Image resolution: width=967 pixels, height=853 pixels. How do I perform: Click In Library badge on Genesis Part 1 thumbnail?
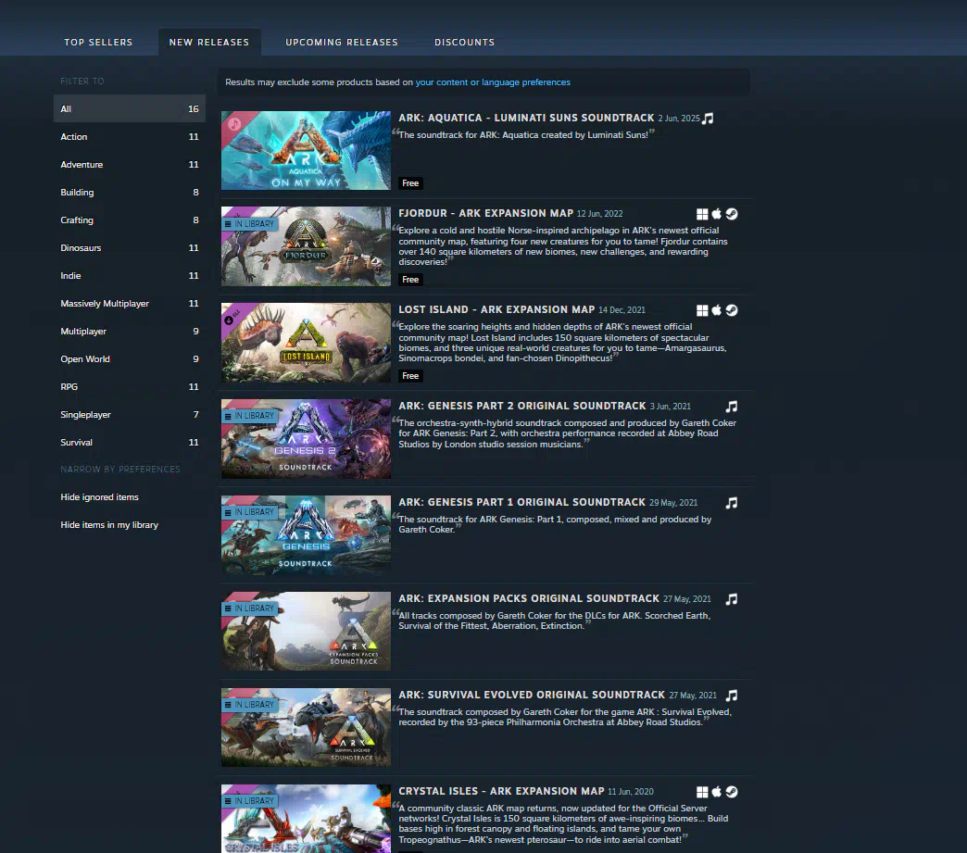tap(250, 512)
